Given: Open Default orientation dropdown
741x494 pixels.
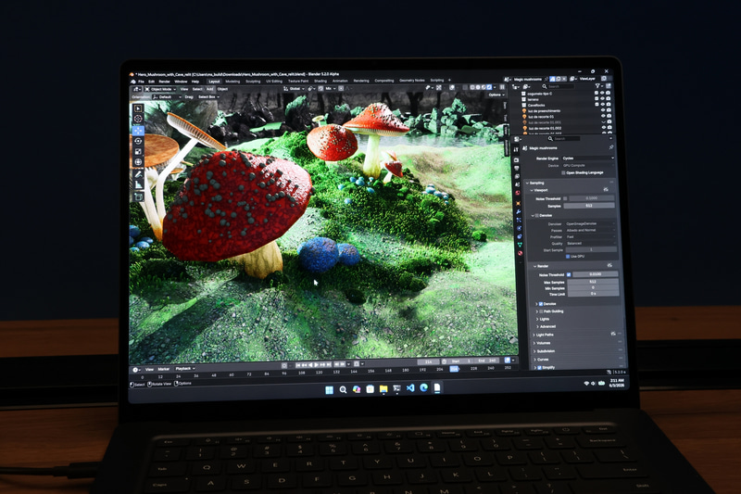Looking at the screenshot, I should pyautogui.click(x=167, y=97).
